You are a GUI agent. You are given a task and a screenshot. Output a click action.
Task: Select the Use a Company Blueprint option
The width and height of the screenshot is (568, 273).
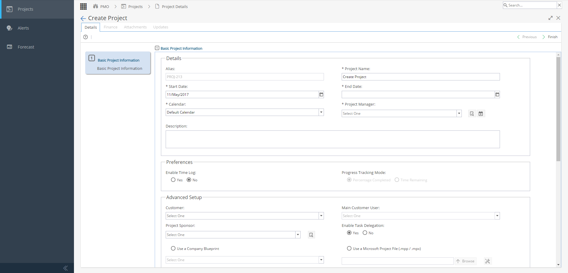point(173,248)
